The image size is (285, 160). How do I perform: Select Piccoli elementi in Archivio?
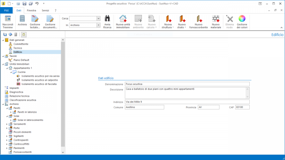(22, 132)
